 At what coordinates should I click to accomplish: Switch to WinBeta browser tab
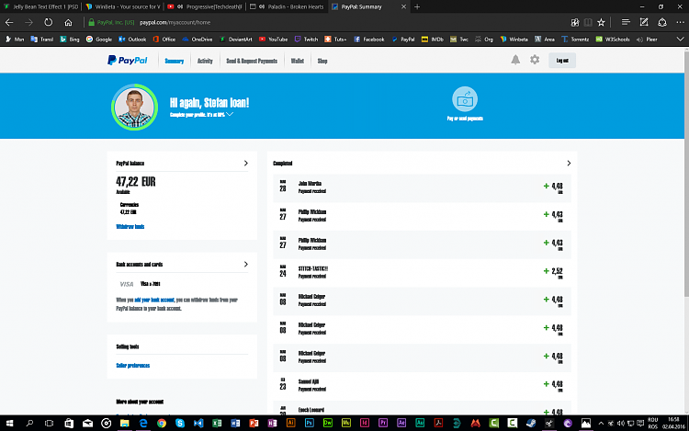[123, 6]
